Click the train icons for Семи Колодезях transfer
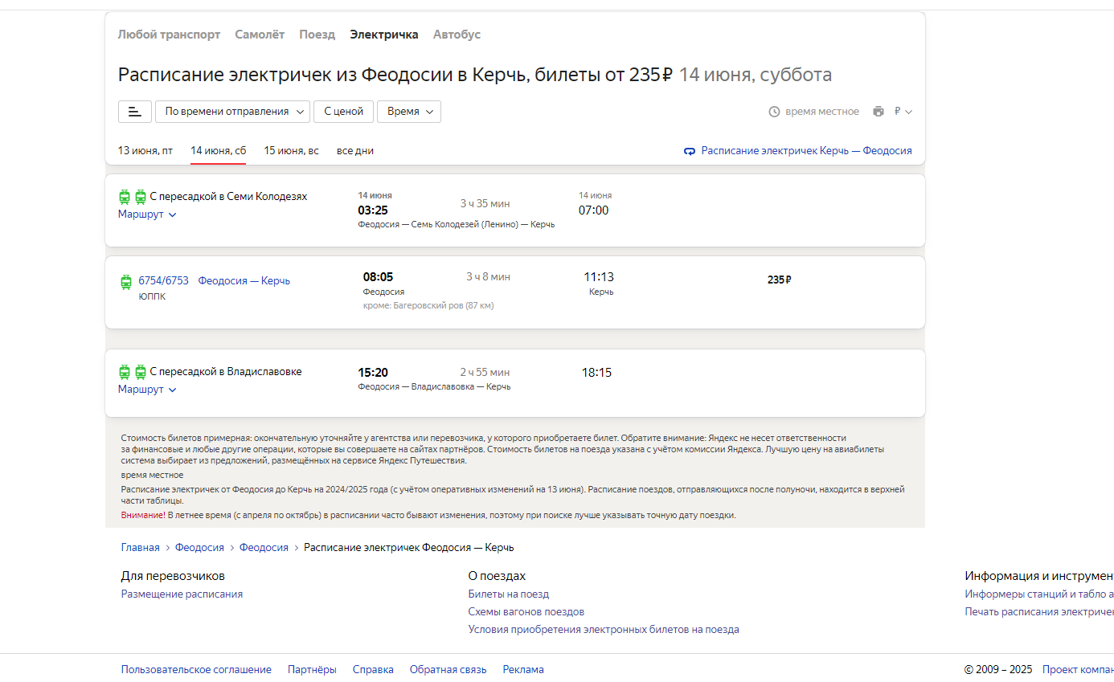The image size is (1114, 682). [x=133, y=197]
